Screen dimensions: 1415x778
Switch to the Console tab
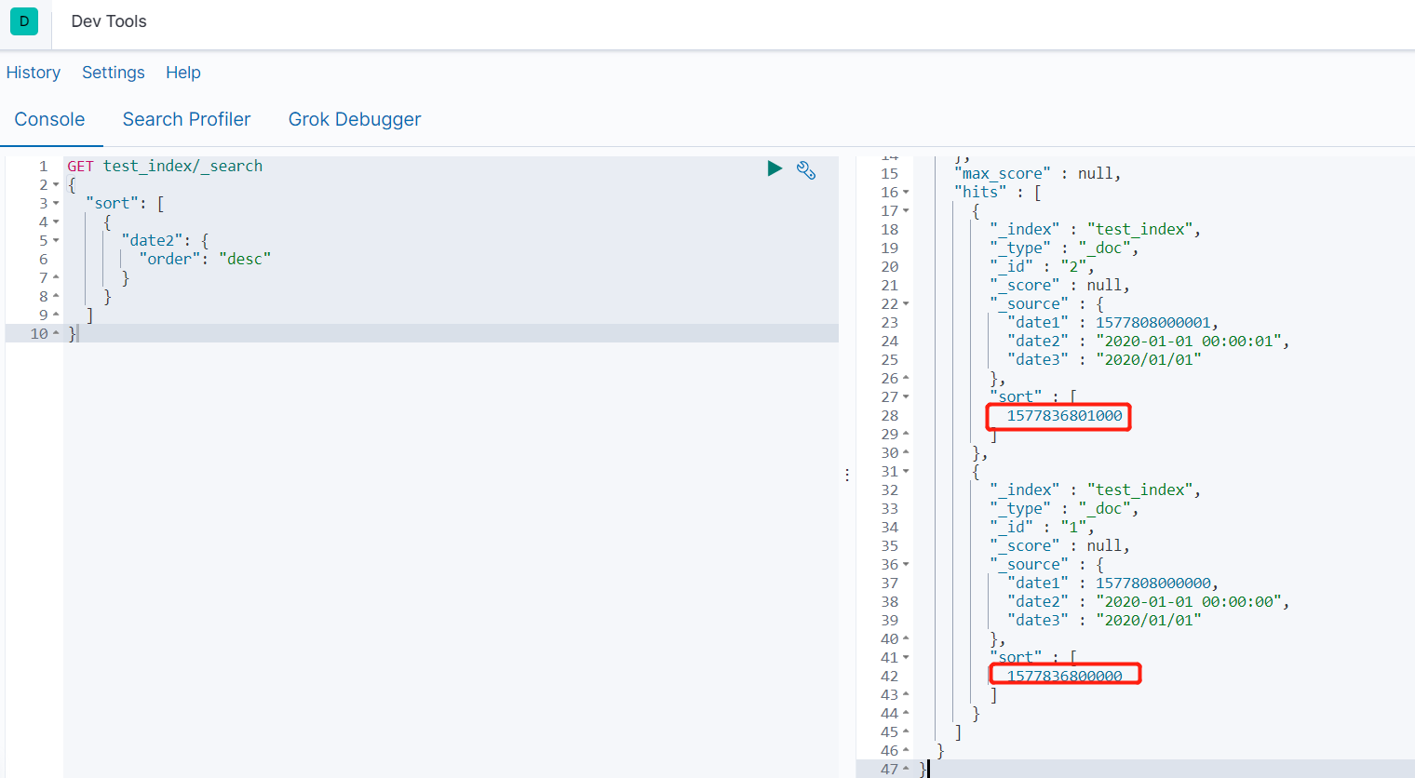49,119
